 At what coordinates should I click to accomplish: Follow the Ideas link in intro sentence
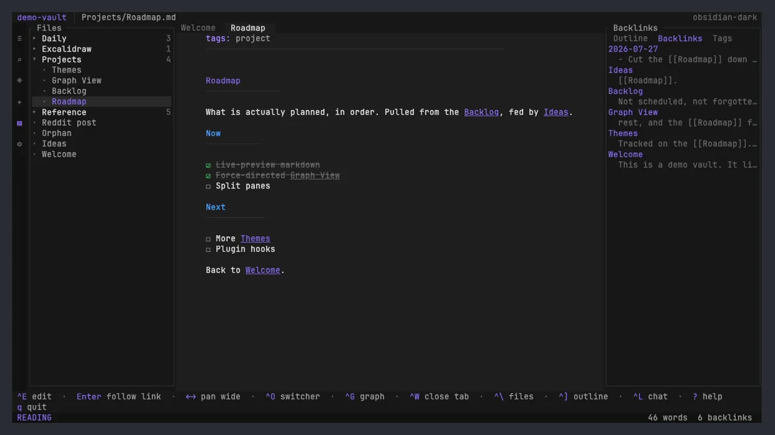pos(556,112)
